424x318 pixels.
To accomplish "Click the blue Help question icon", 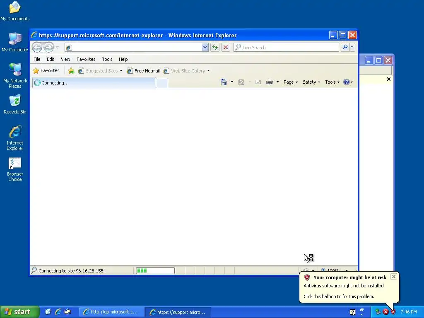I will click(x=347, y=82).
